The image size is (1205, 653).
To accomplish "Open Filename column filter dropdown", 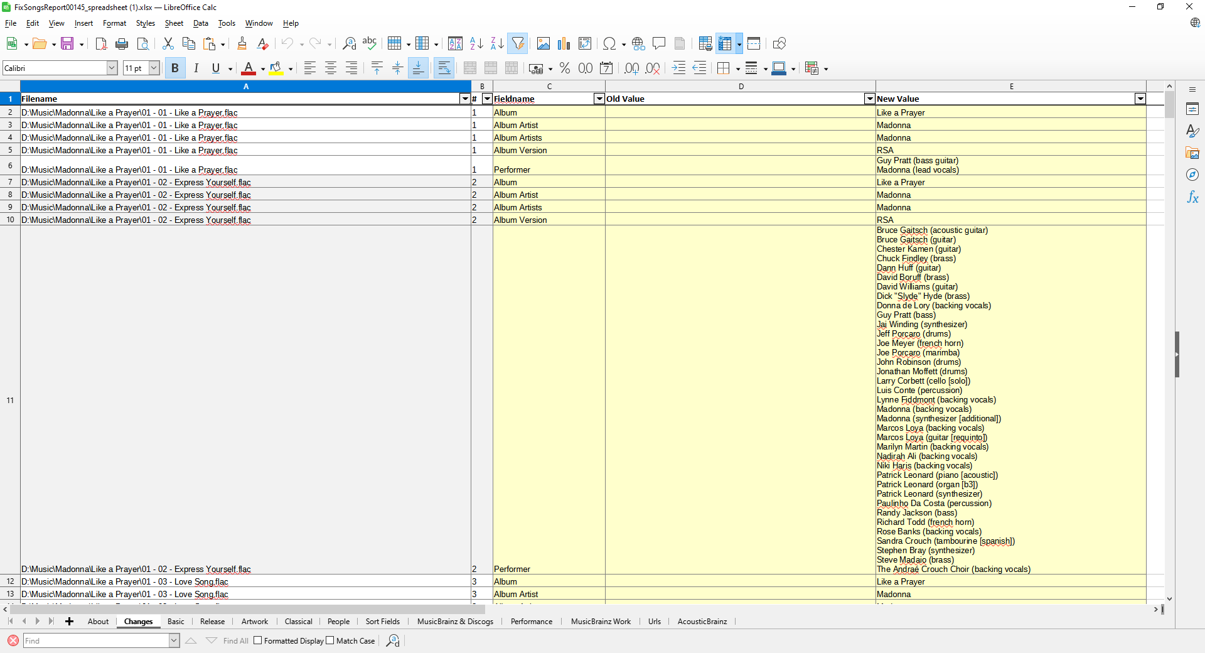I will click(x=465, y=99).
